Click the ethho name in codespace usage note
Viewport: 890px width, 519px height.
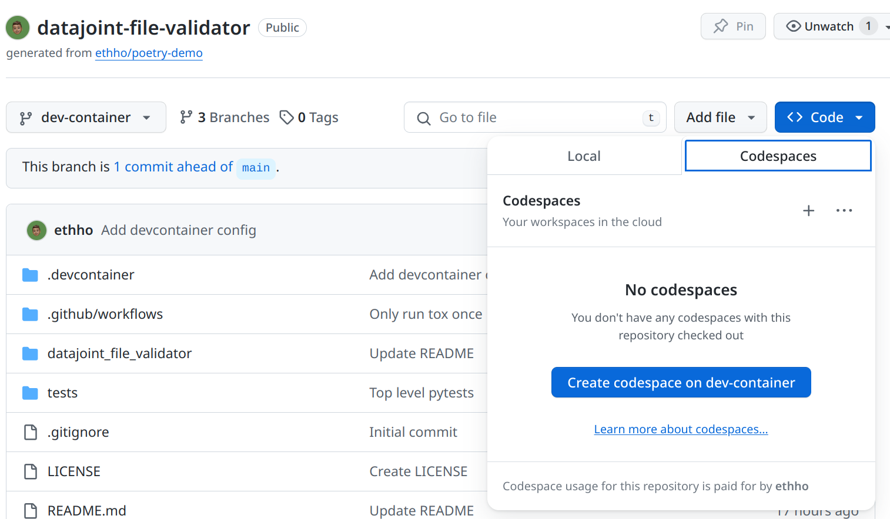[792, 486]
